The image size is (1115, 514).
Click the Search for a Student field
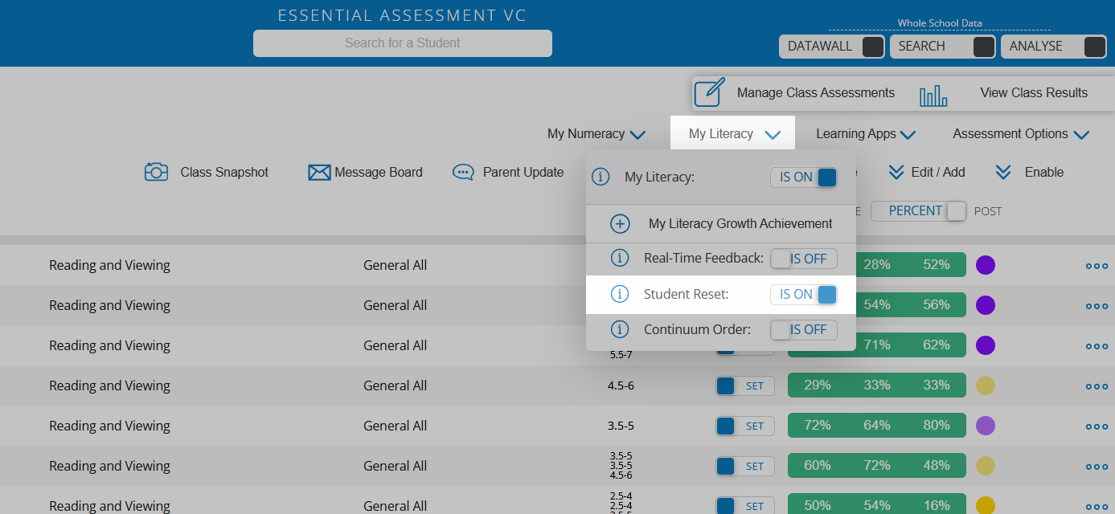403,43
